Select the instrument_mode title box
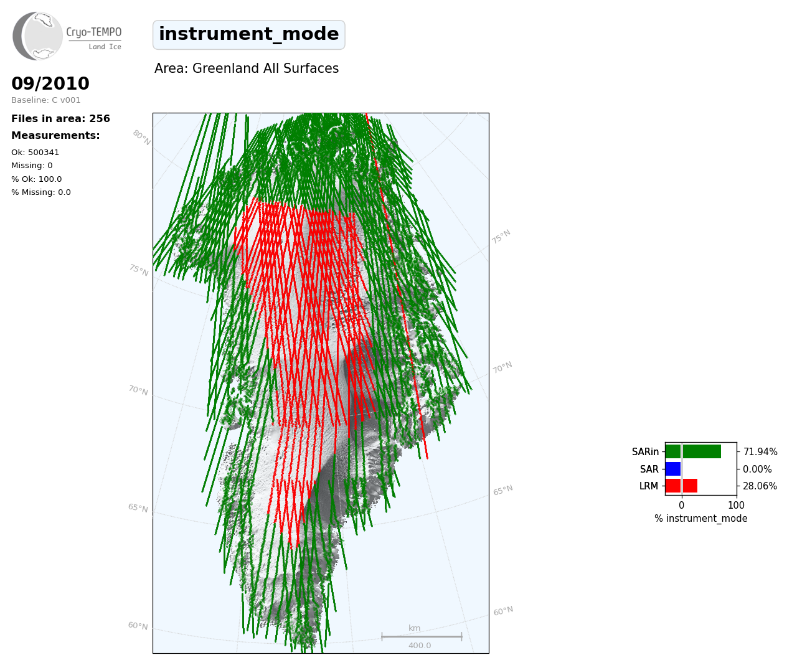This screenshot has width=792, height=660. [x=248, y=34]
